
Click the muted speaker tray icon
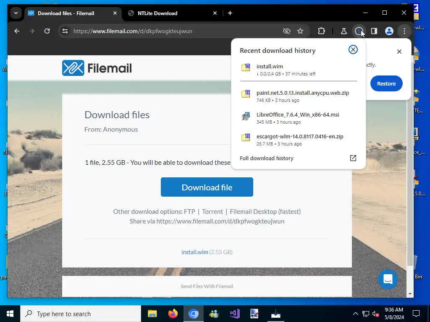[x=376, y=314]
